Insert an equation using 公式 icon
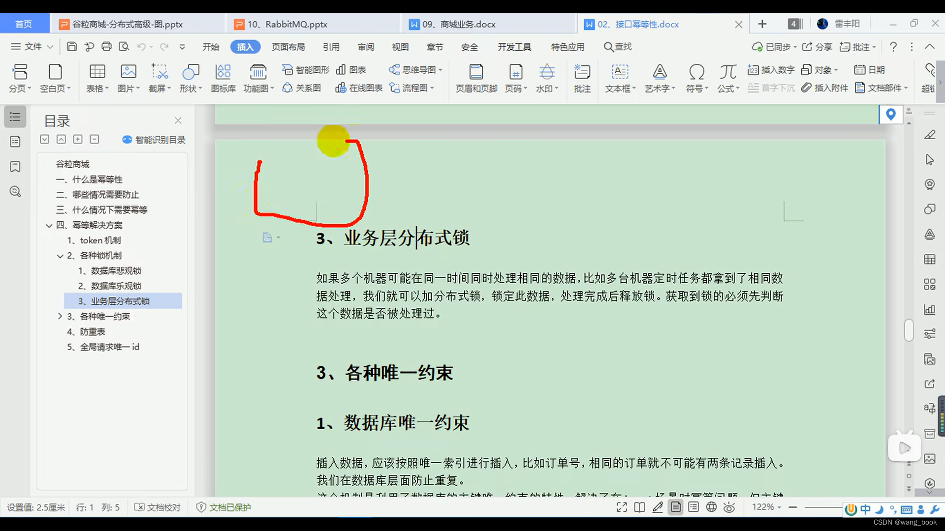This screenshot has height=531, width=945. pyautogui.click(x=727, y=78)
